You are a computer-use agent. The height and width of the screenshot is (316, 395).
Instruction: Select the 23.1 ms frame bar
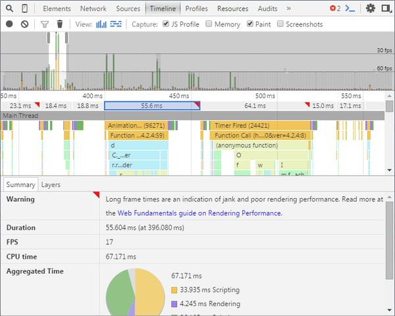point(20,106)
